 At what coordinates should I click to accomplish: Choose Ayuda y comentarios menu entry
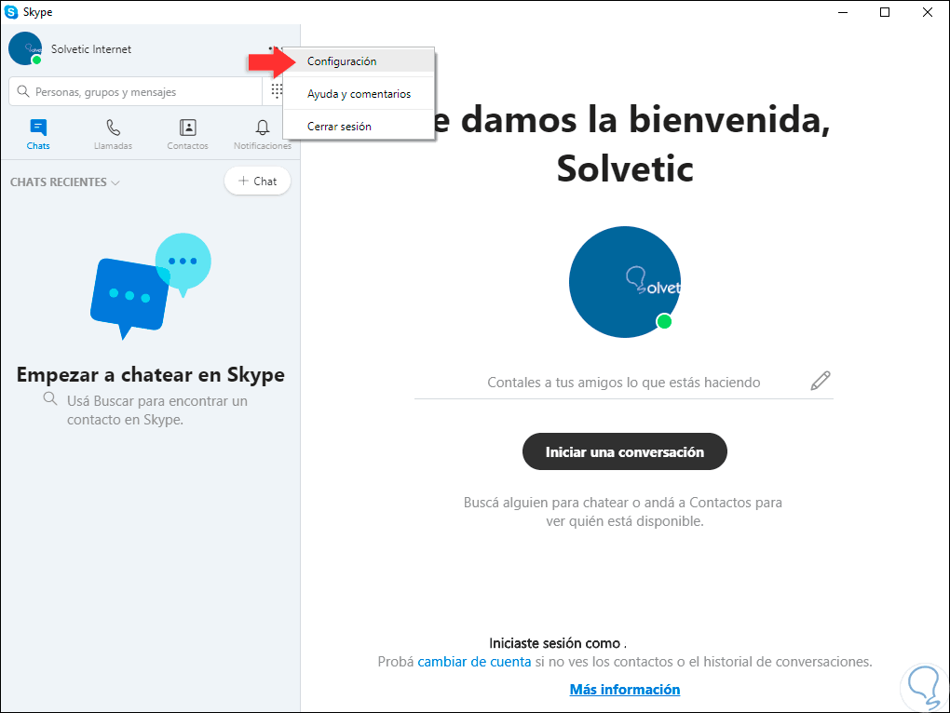click(359, 94)
